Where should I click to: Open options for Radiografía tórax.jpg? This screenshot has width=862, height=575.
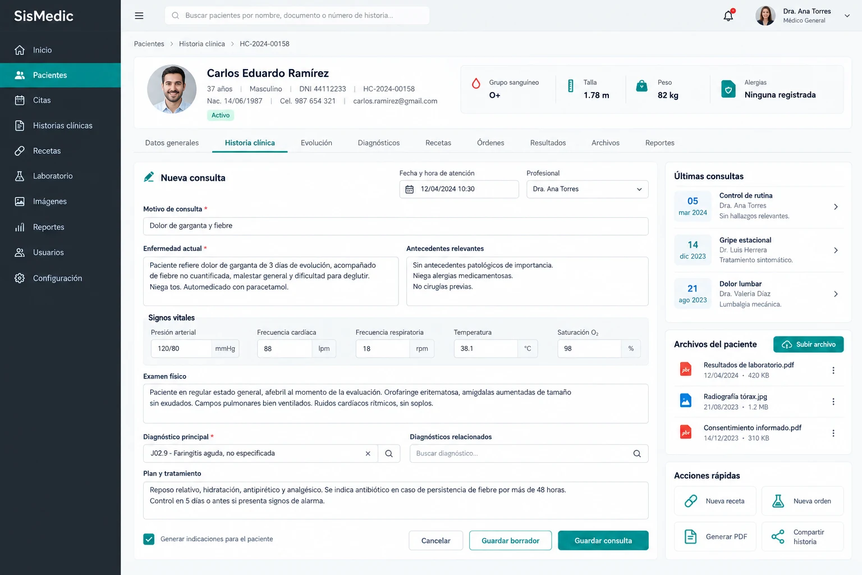coord(833,401)
